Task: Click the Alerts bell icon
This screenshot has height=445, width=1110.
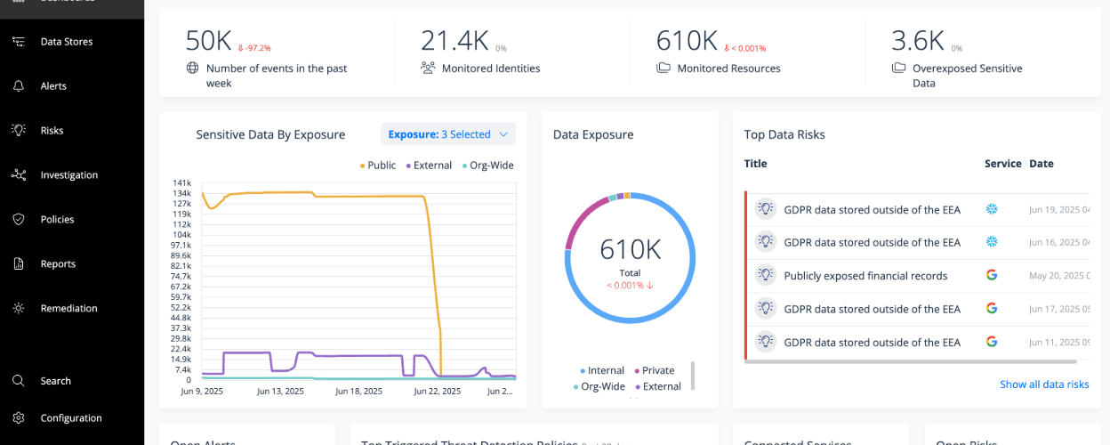Action: pyautogui.click(x=19, y=86)
